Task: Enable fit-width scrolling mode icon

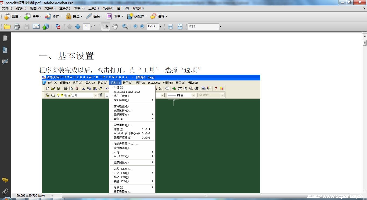Action: click(x=170, y=27)
